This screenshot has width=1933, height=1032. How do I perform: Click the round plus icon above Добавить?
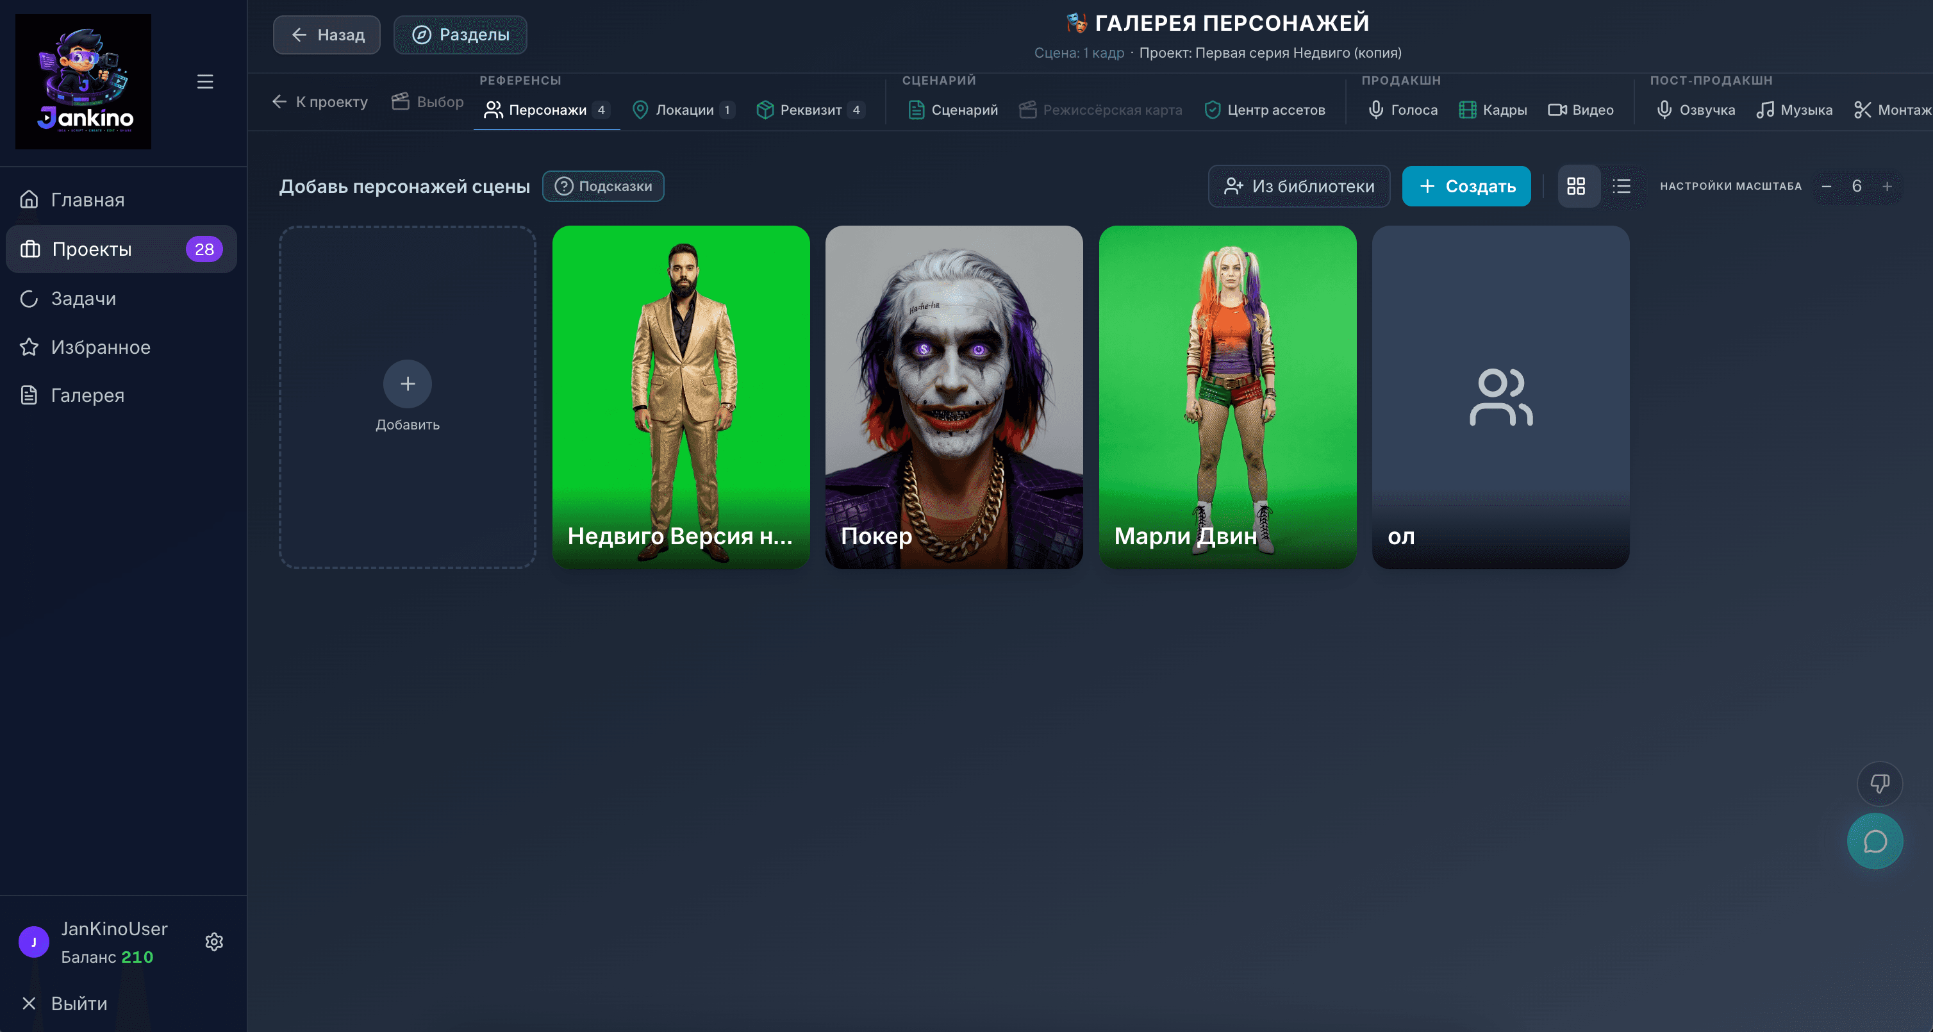click(408, 383)
